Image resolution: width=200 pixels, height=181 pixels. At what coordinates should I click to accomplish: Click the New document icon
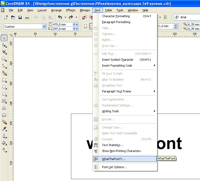click(x=6, y=17)
